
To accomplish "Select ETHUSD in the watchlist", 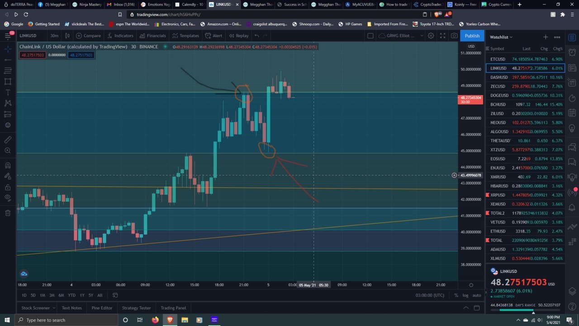I will [x=525, y=231].
